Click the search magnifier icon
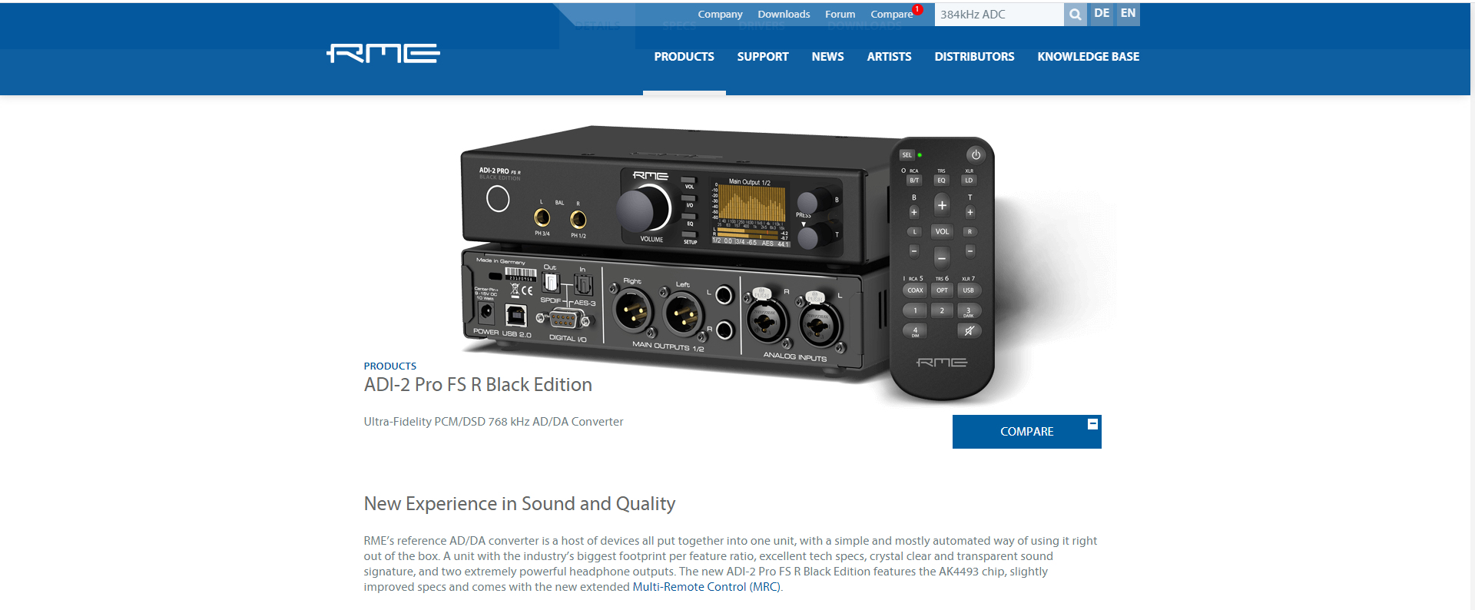Image resolution: width=1475 pixels, height=610 pixels. pos(1076,15)
